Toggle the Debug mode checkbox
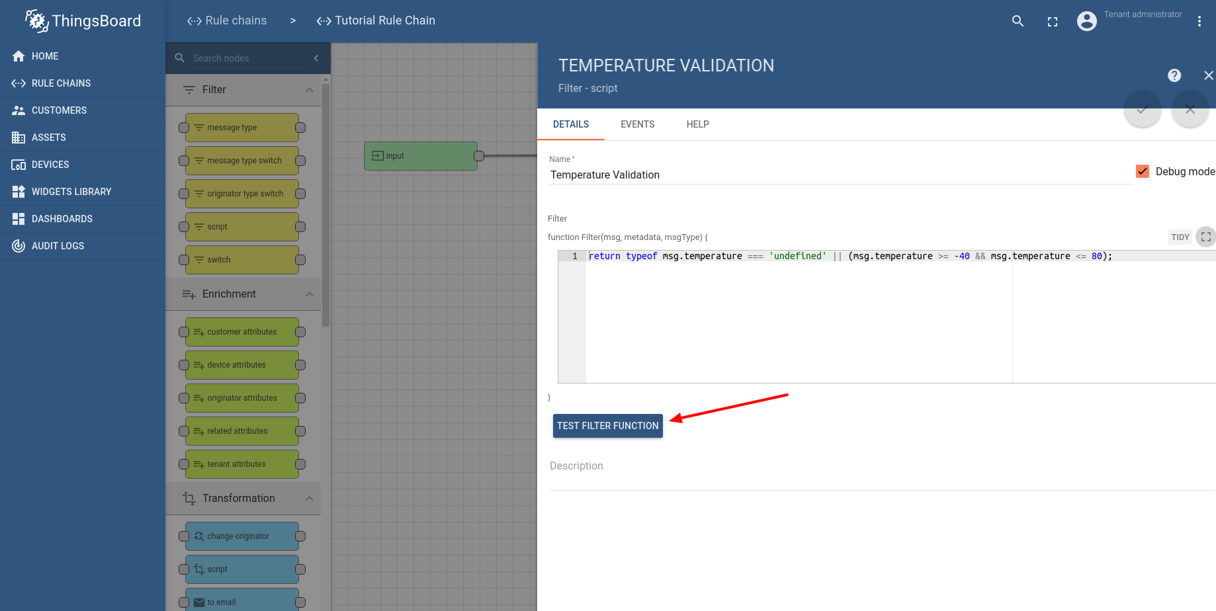 tap(1143, 172)
